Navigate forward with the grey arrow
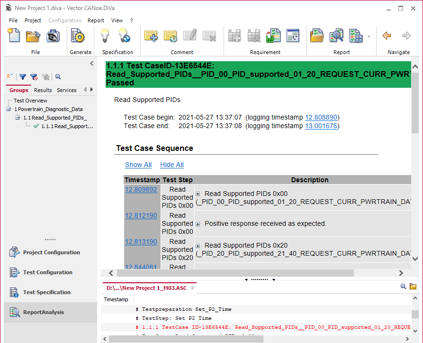Screen dimensions: 423x343 406,36
